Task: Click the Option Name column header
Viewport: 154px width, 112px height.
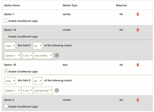Action: tap(12, 5)
